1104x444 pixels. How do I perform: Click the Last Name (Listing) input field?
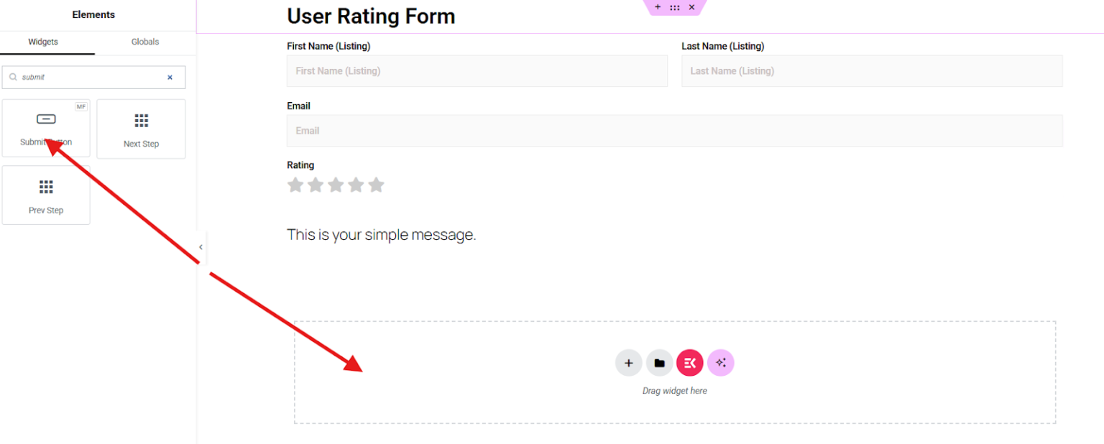[872, 71]
